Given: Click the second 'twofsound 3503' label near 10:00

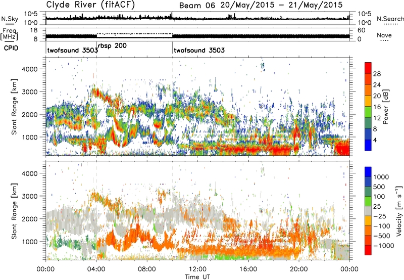Looking at the screenshot, I should click(199, 50).
